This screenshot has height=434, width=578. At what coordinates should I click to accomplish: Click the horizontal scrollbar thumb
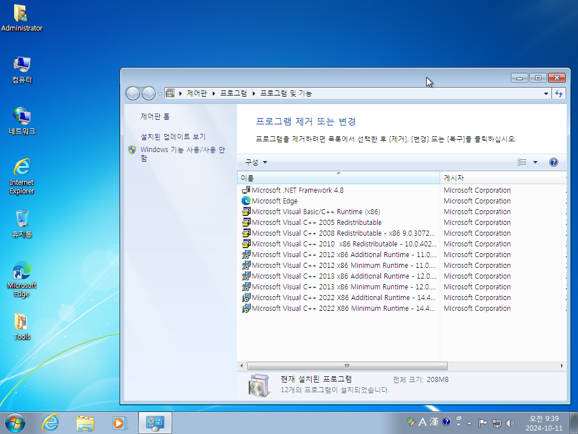pyautogui.click(x=347, y=366)
